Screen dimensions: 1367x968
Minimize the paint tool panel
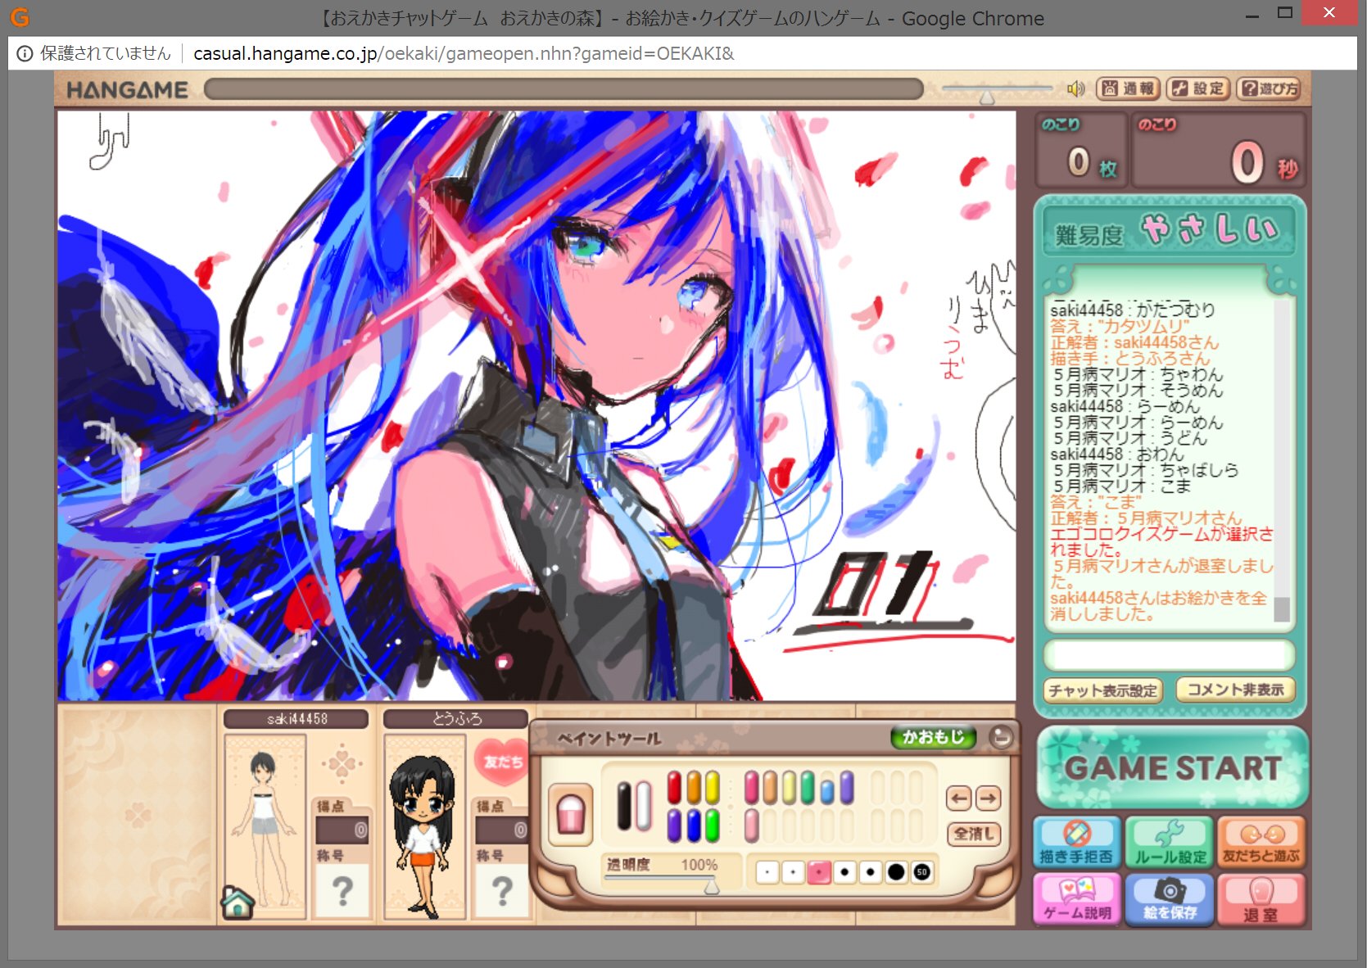[1001, 737]
